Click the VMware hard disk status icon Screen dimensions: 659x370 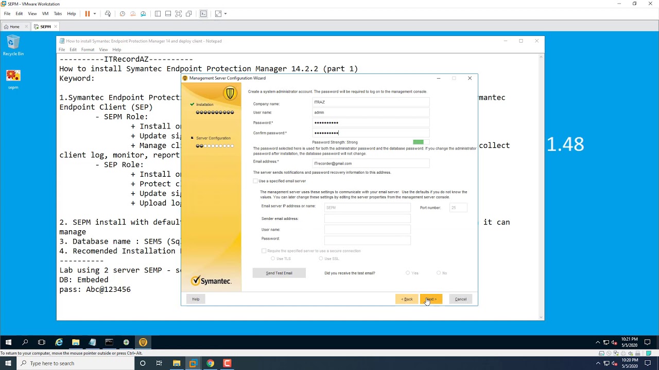(601, 353)
